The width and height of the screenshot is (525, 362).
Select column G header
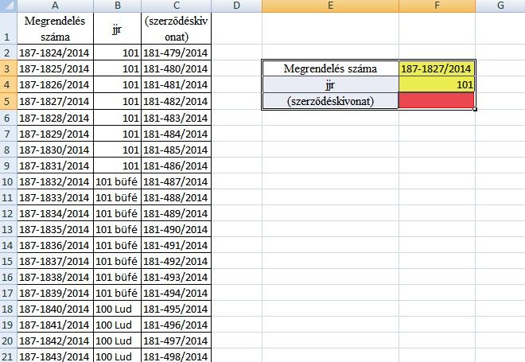[500, 6]
